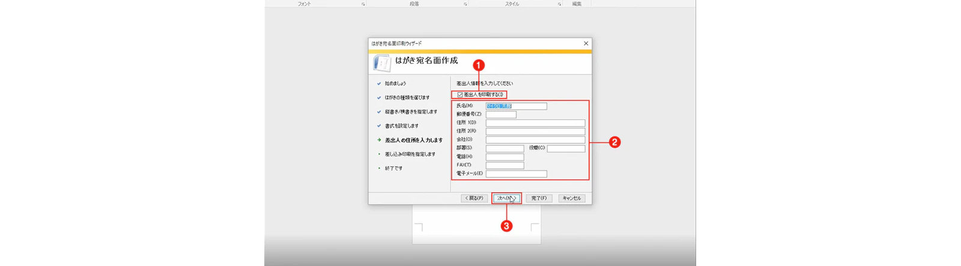Focus the 郵便番号 postal code field
Screen dimensions: 961x266
tap(501, 115)
